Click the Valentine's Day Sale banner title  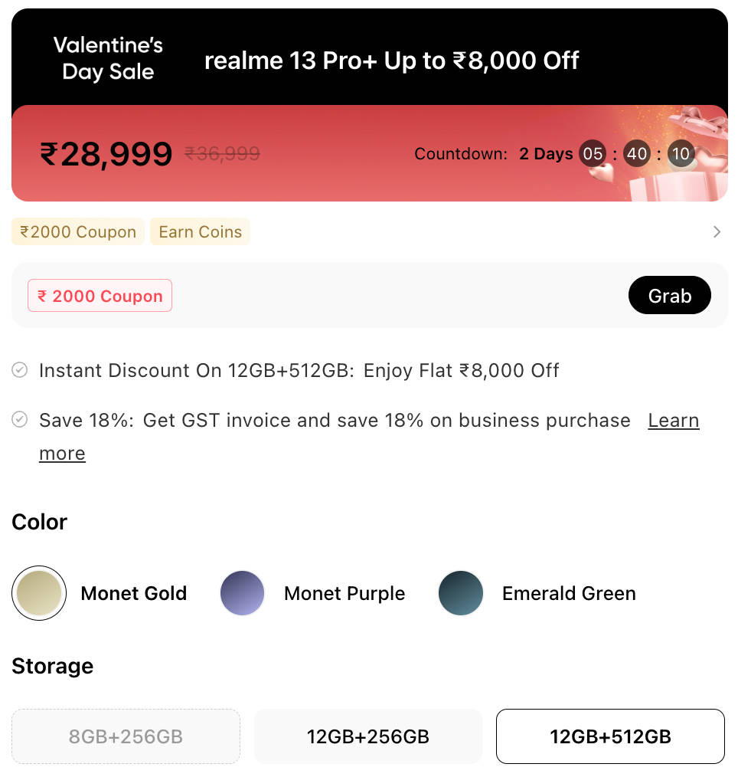[108, 58]
